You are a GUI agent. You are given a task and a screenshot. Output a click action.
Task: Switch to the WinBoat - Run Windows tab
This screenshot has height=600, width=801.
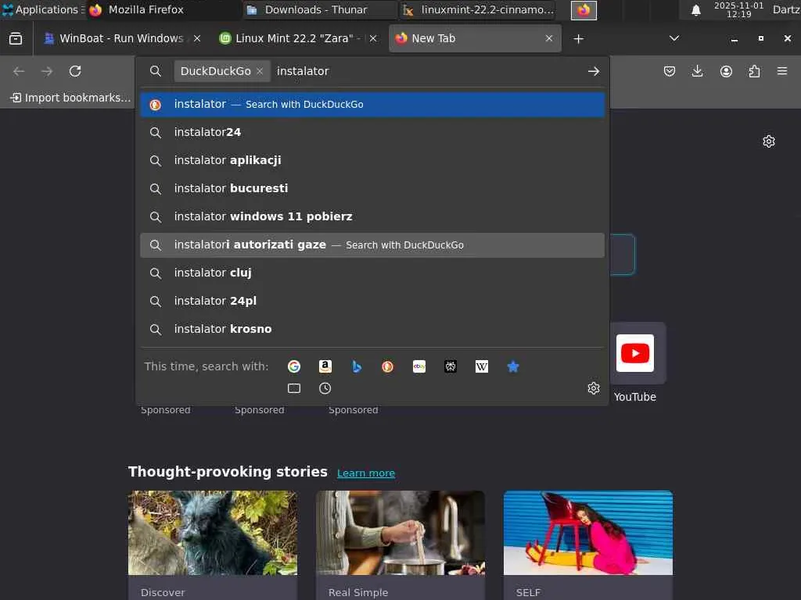[x=121, y=38]
